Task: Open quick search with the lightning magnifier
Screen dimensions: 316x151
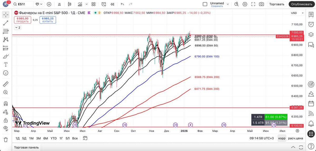Action: (x=236, y=4)
